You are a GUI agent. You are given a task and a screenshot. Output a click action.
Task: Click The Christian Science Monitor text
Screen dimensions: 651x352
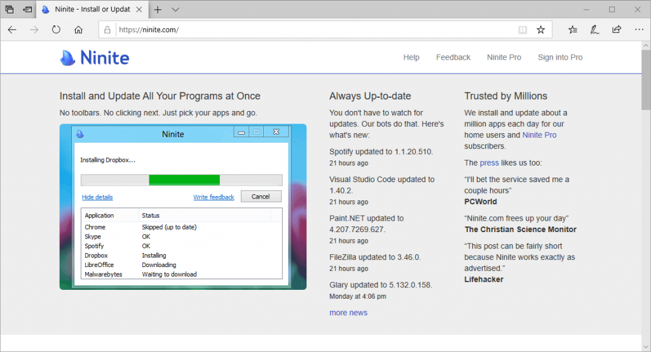[520, 230]
